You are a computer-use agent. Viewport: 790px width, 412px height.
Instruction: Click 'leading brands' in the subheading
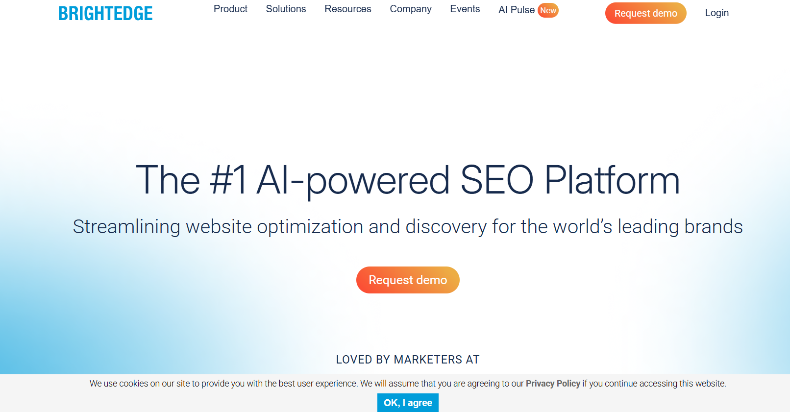click(680, 227)
